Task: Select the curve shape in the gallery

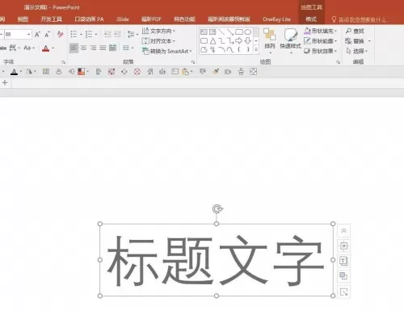Action: (x=230, y=49)
